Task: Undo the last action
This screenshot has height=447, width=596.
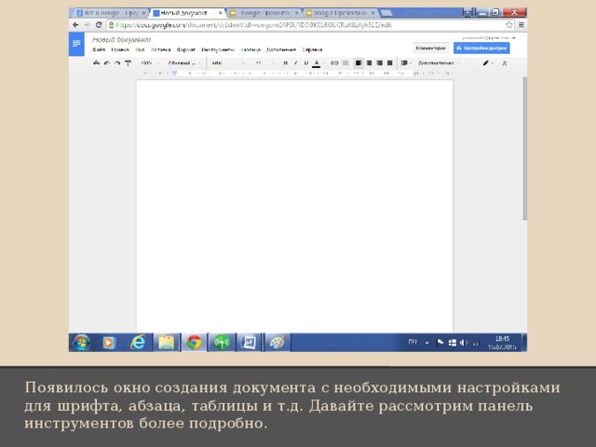Action: [x=107, y=63]
